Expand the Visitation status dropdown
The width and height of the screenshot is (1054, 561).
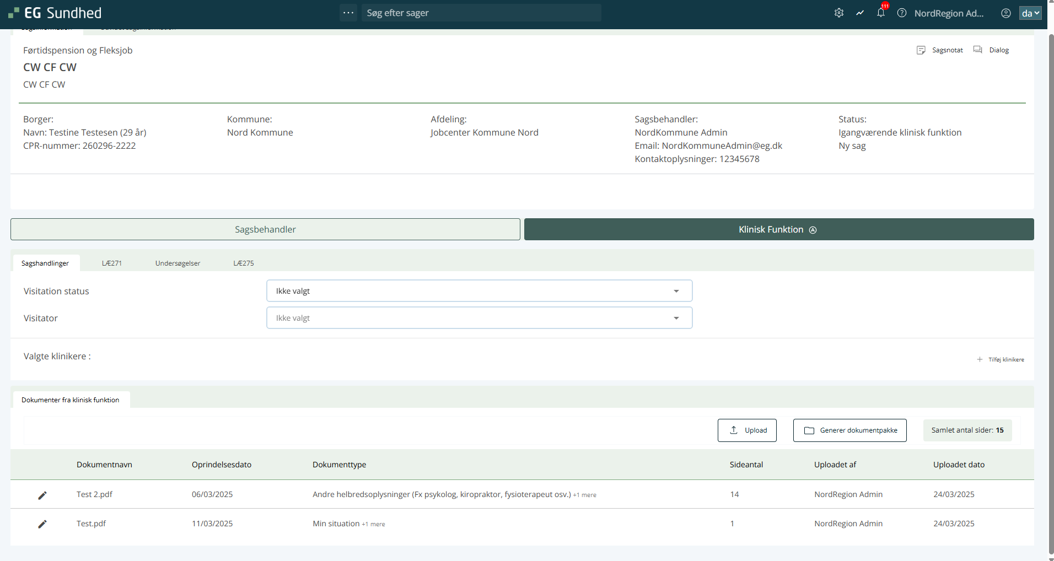(x=479, y=291)
